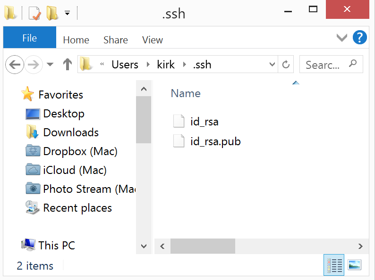Click the folder icon in address bar
The image size is (375, 280).
[86, 64]
